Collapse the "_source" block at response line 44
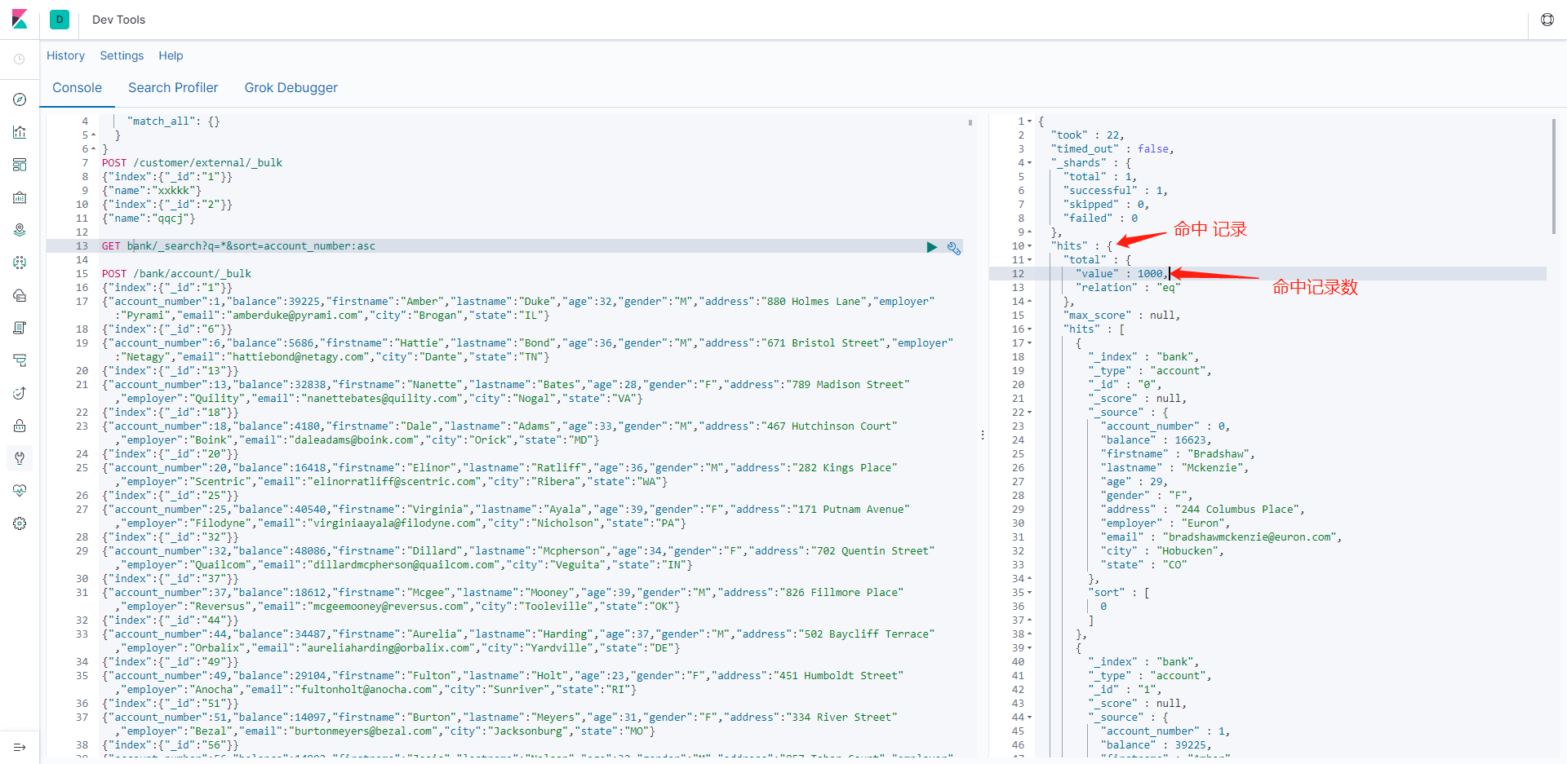This screenshot has width=1567, height=764. coord(1030,718)
